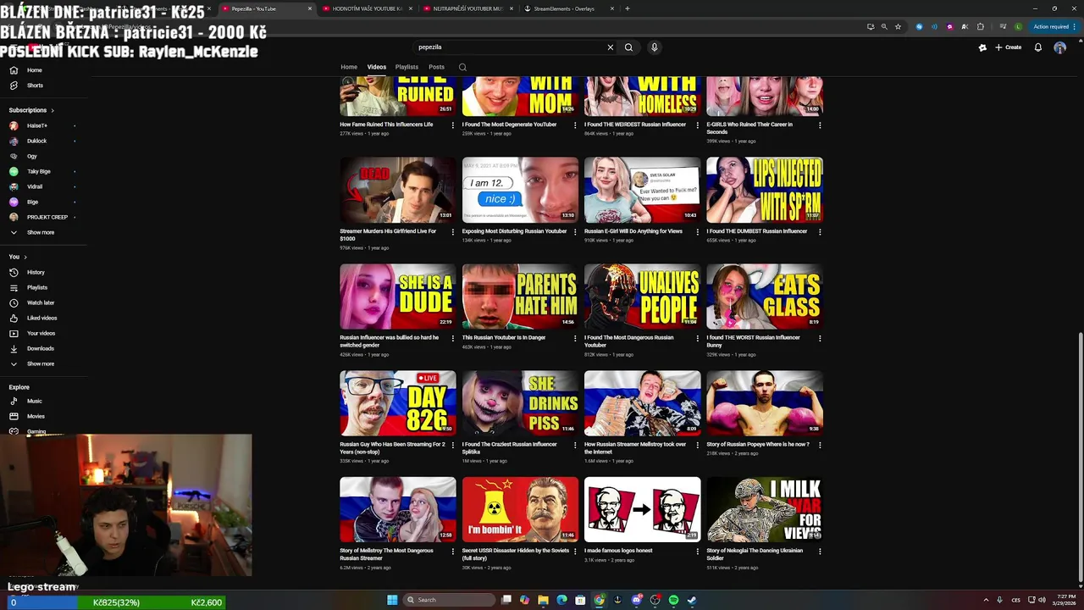The image size is (1084, 610).
Task: Open SHE IS A DUDE thumbnail
Action: click(398, 296)
